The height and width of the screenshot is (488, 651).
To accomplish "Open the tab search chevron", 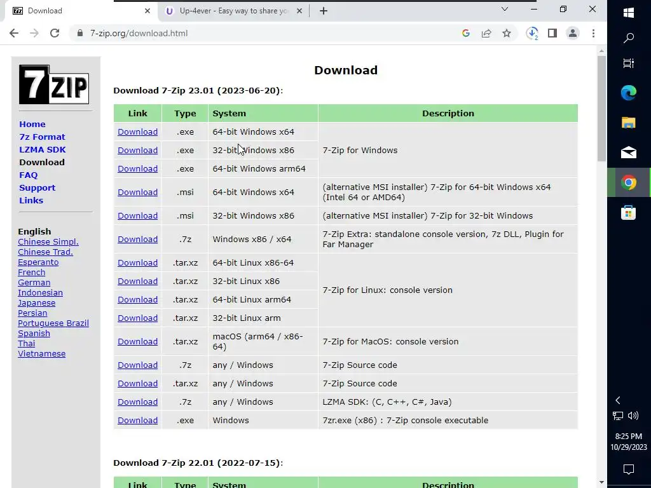I will point(505,9).
